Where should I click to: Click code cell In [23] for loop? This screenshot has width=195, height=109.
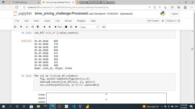point(105,82)
